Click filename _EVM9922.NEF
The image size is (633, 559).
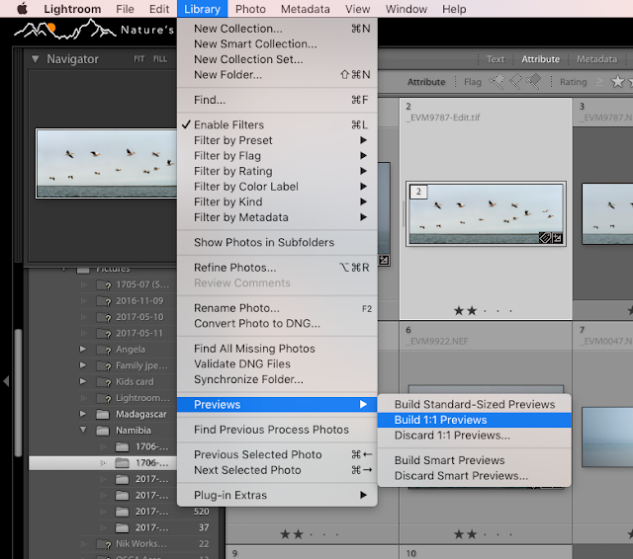coord(437,341)
